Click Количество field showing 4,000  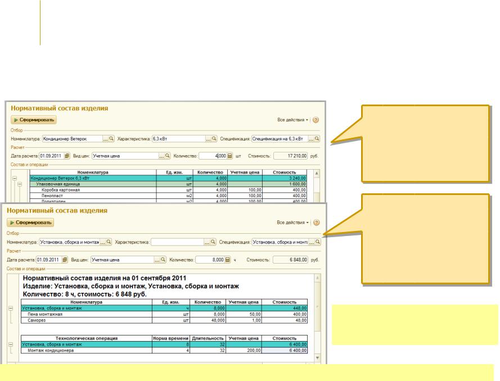(x=213, y=156)
